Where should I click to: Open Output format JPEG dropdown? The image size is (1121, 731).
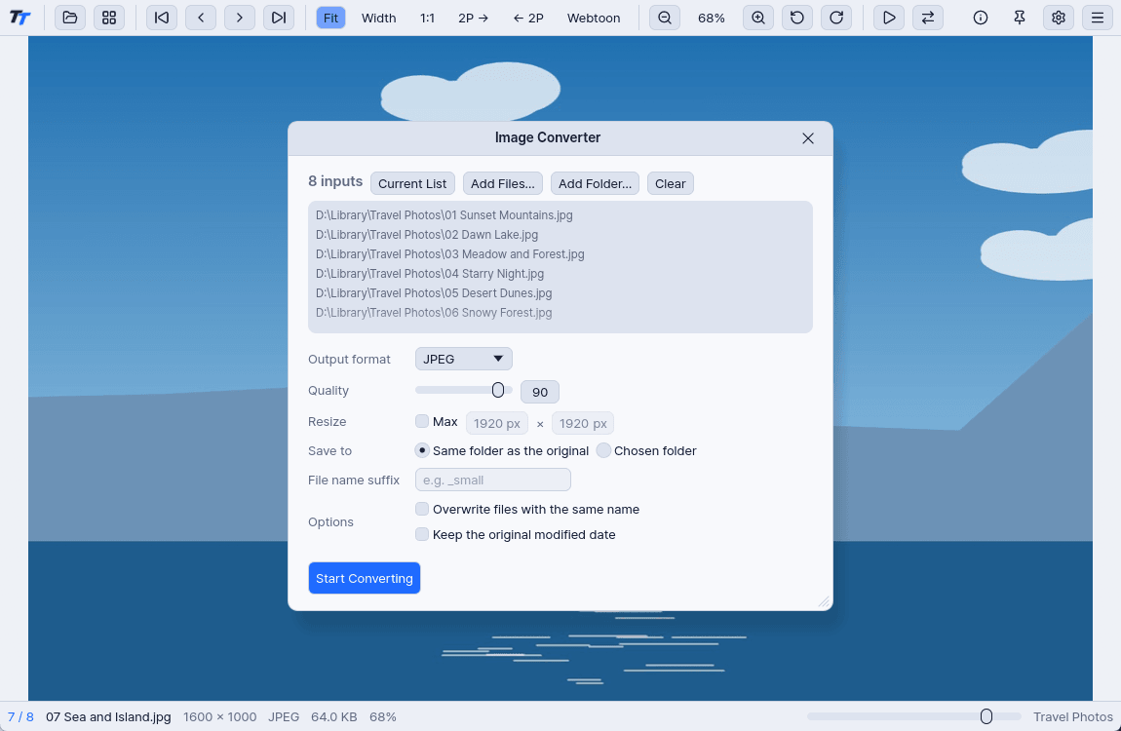(464, 359)
